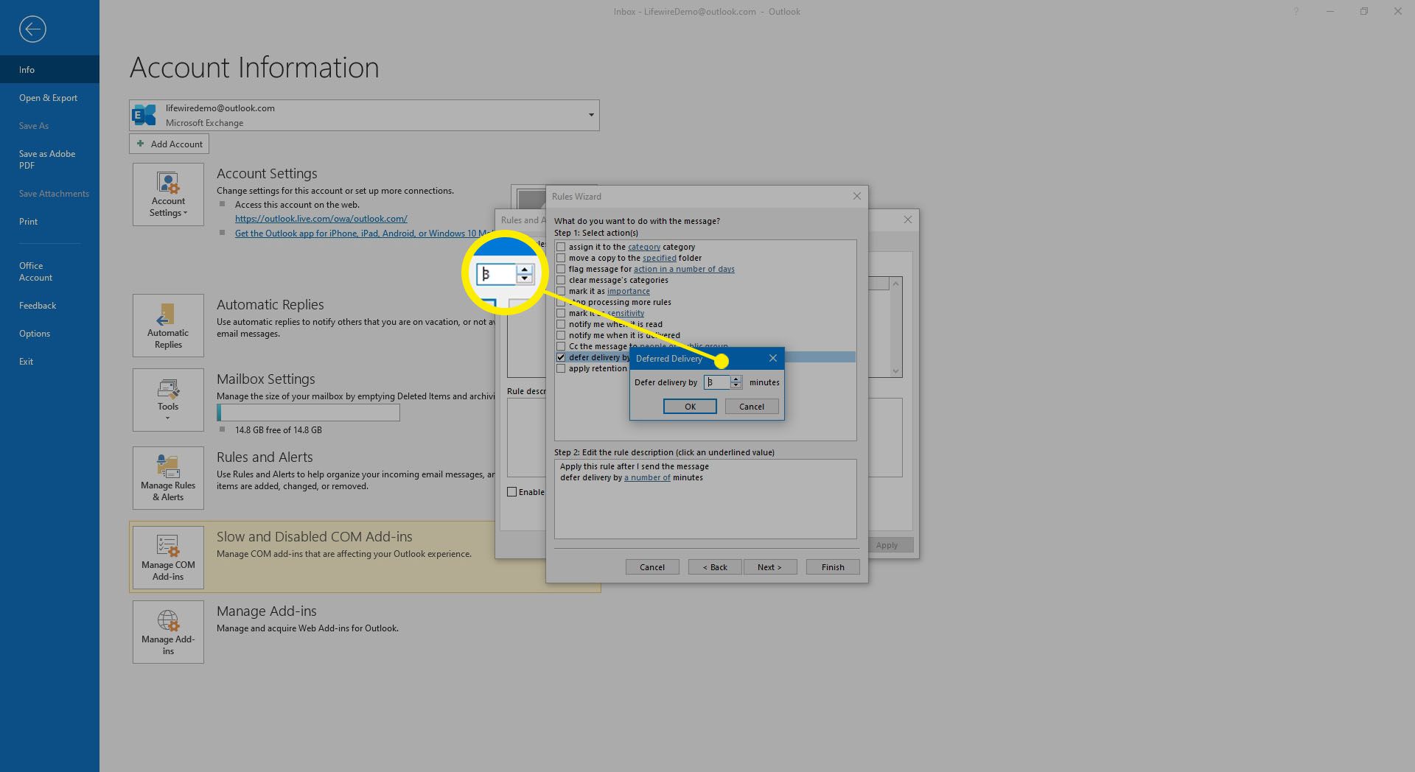This screenshot has height=772, width=1415.
Task: Check 'move a copy to the specified folder'
Action: click(561, 258)
